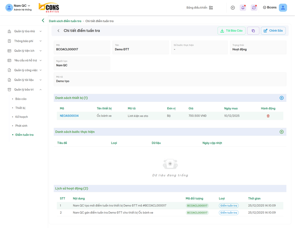The image size is (295, 228).
Task: Click the Chỉnh Sửa button
Action: pos(273,31)
